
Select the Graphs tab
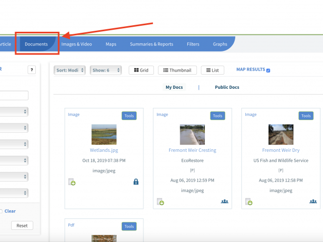pyautogui.click(x=220, y=44)
